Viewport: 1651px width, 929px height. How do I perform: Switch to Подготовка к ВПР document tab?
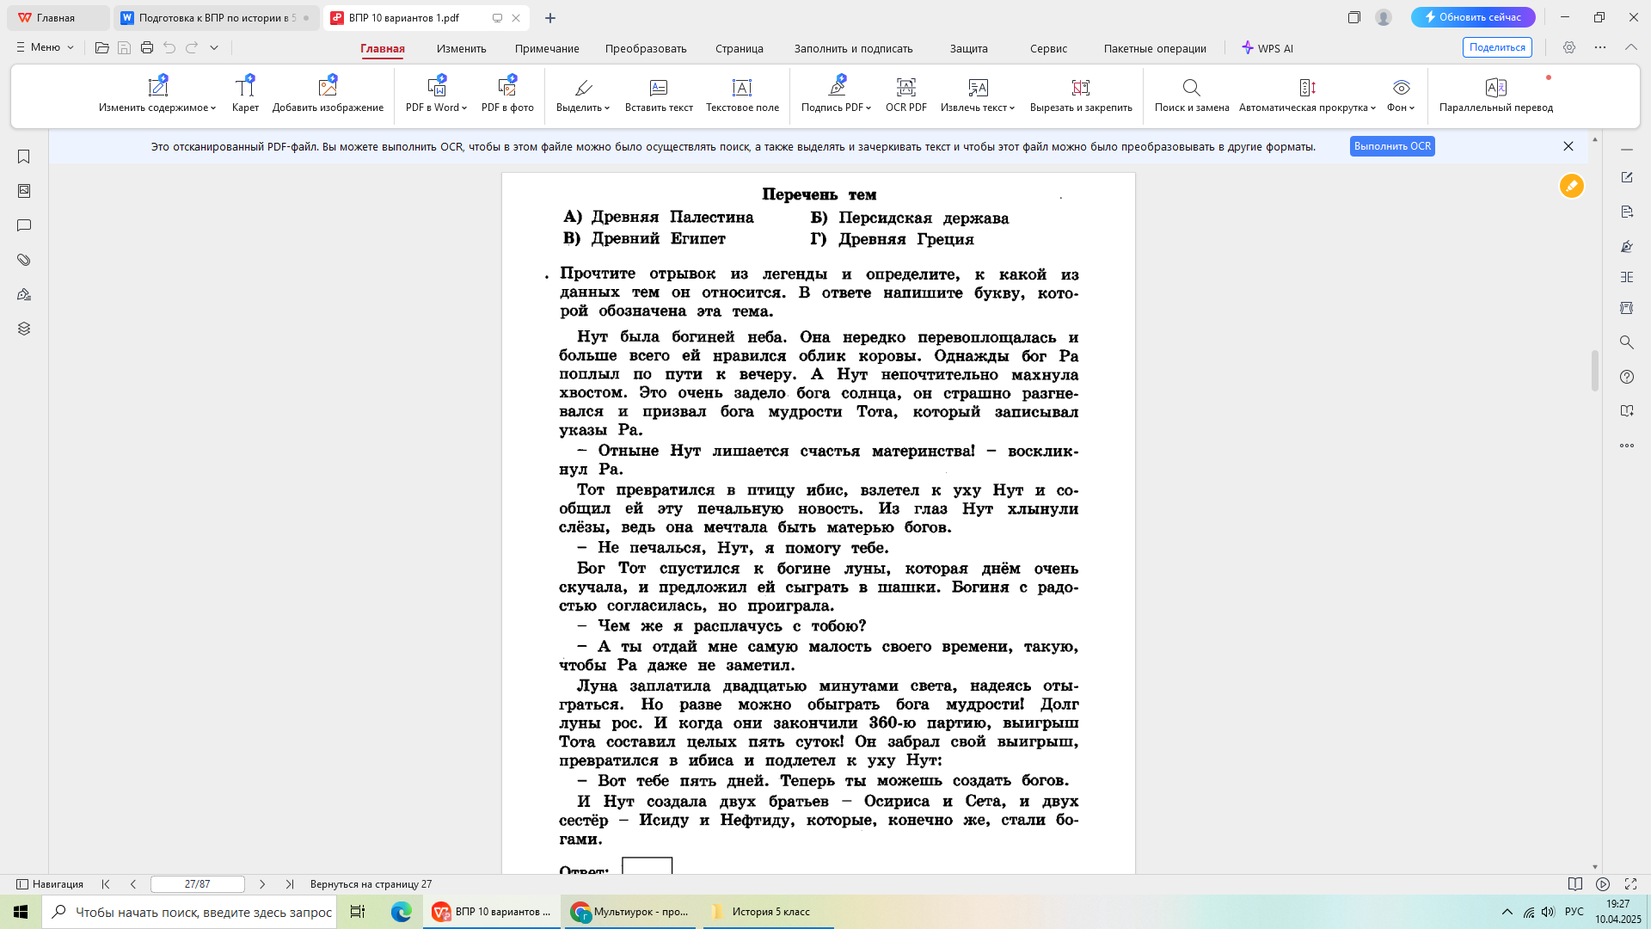pyautogui.click(x=216, y=17)
